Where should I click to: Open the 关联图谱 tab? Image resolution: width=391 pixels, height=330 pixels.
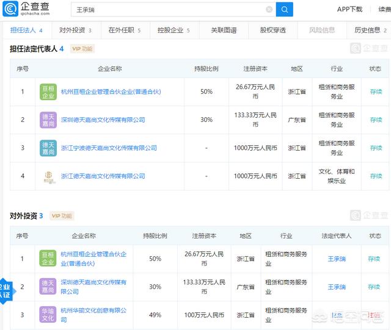coord(224,30)
